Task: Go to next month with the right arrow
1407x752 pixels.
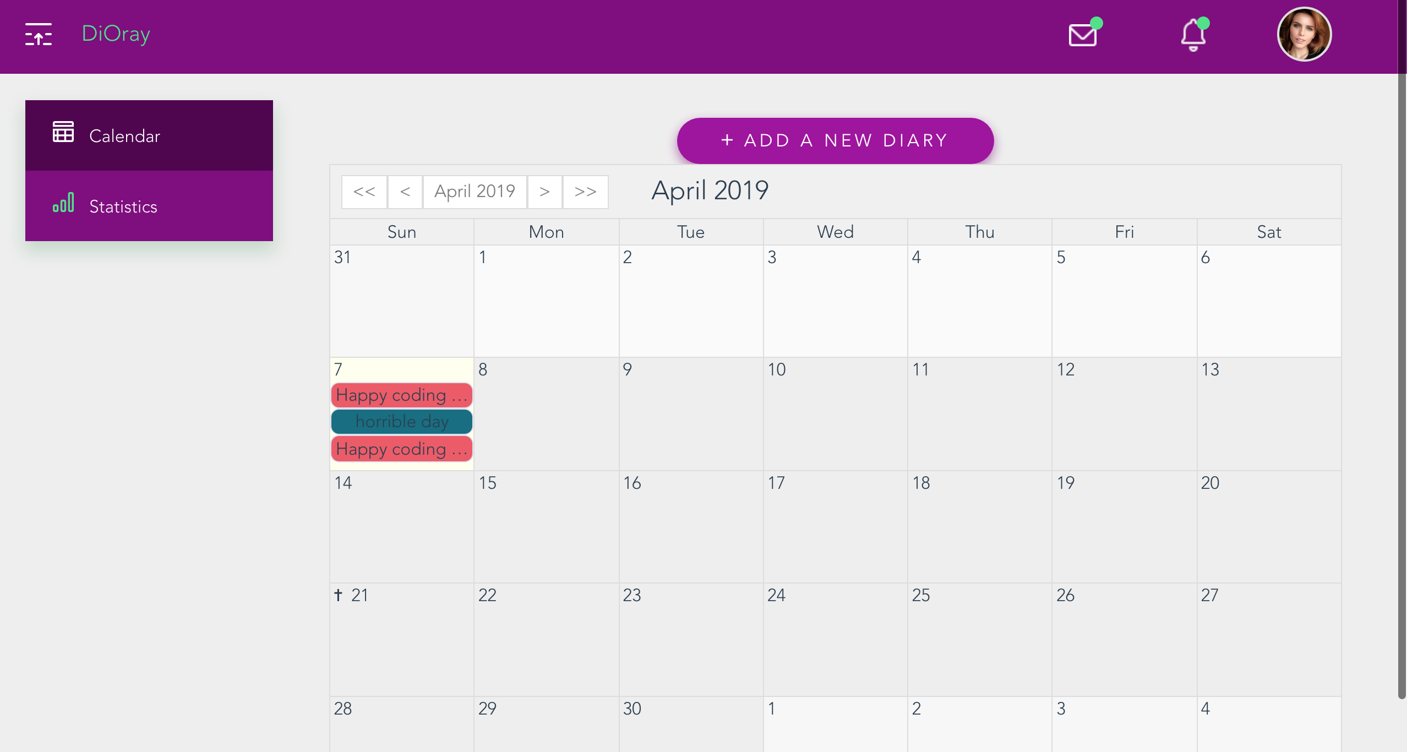Action: tap(544, 192)
